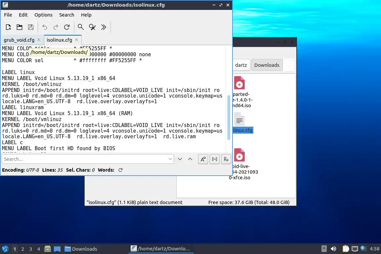Refresh the word count in status bar

click(x=120, y=170)
